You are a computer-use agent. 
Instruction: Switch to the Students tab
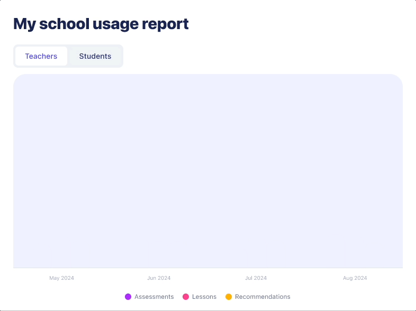[95, 56]
